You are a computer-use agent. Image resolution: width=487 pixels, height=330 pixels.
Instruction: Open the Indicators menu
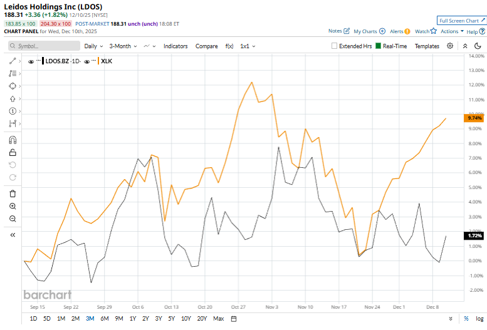175,46
